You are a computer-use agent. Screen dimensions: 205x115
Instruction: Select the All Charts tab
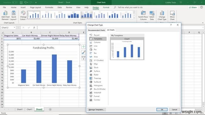point(111,30)
